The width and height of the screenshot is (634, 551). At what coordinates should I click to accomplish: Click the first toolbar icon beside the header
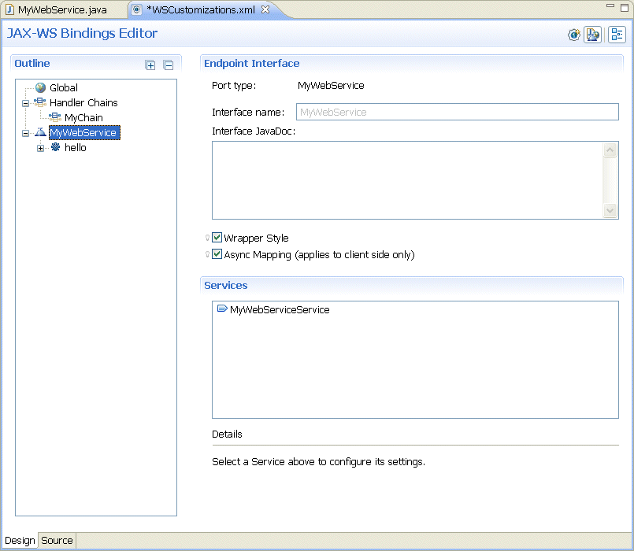tap(574, 35)
